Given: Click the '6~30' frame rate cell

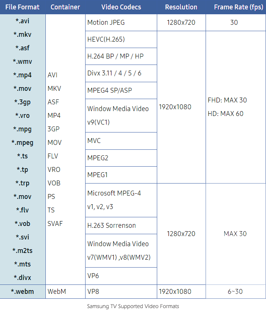Looking at the screenshot, I should pos(235,292).
